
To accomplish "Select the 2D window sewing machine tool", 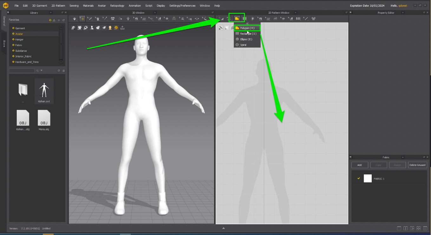I will tap(260, 19).
